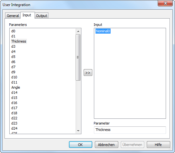Image resolution: width=175 pixels, height=153 pixels.
Task: Select the Thickness parameter in the list
Action: coord(19,41)
